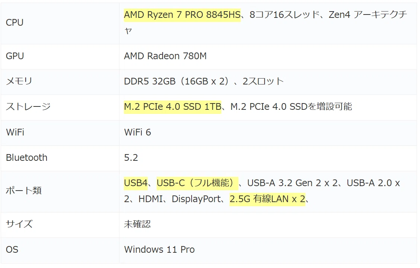Viewport: 420px width, 268px height.
Task: Click the AMD Radeon 780M value
Action: [165, 56]
